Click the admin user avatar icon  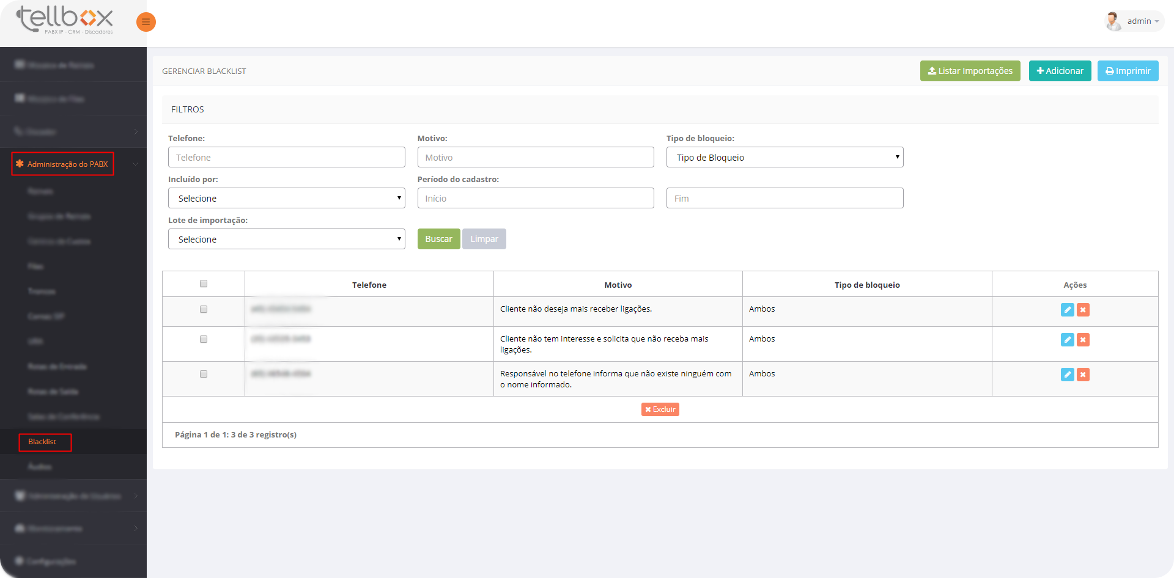[1113, 21]
